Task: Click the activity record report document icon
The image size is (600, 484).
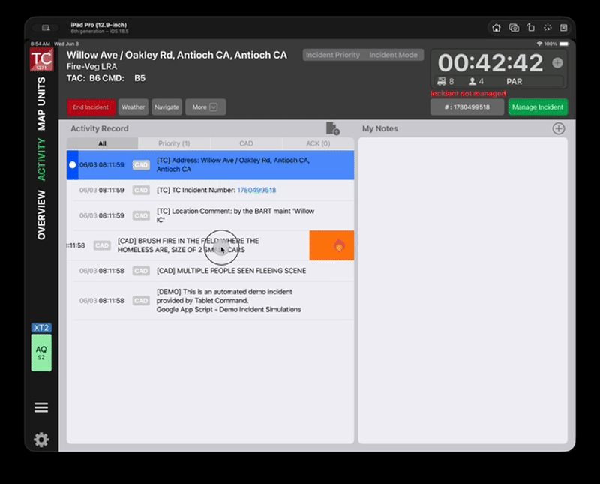Action: 332,128
